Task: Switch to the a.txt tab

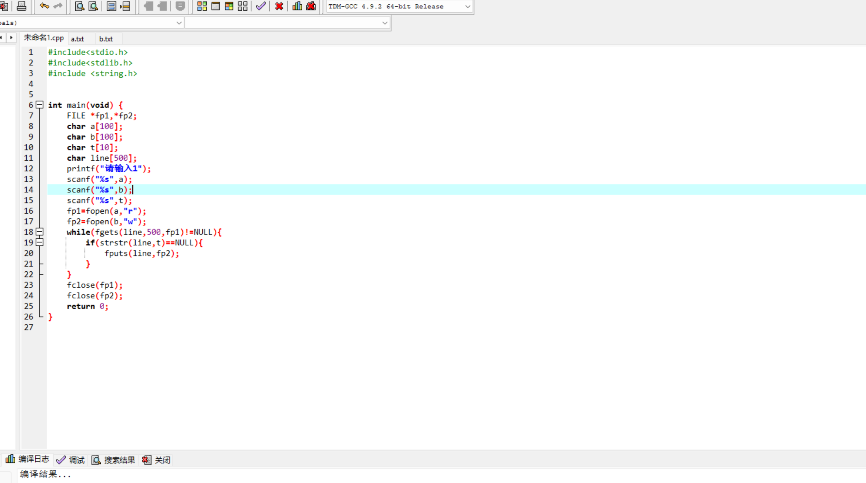Action: 77,39
